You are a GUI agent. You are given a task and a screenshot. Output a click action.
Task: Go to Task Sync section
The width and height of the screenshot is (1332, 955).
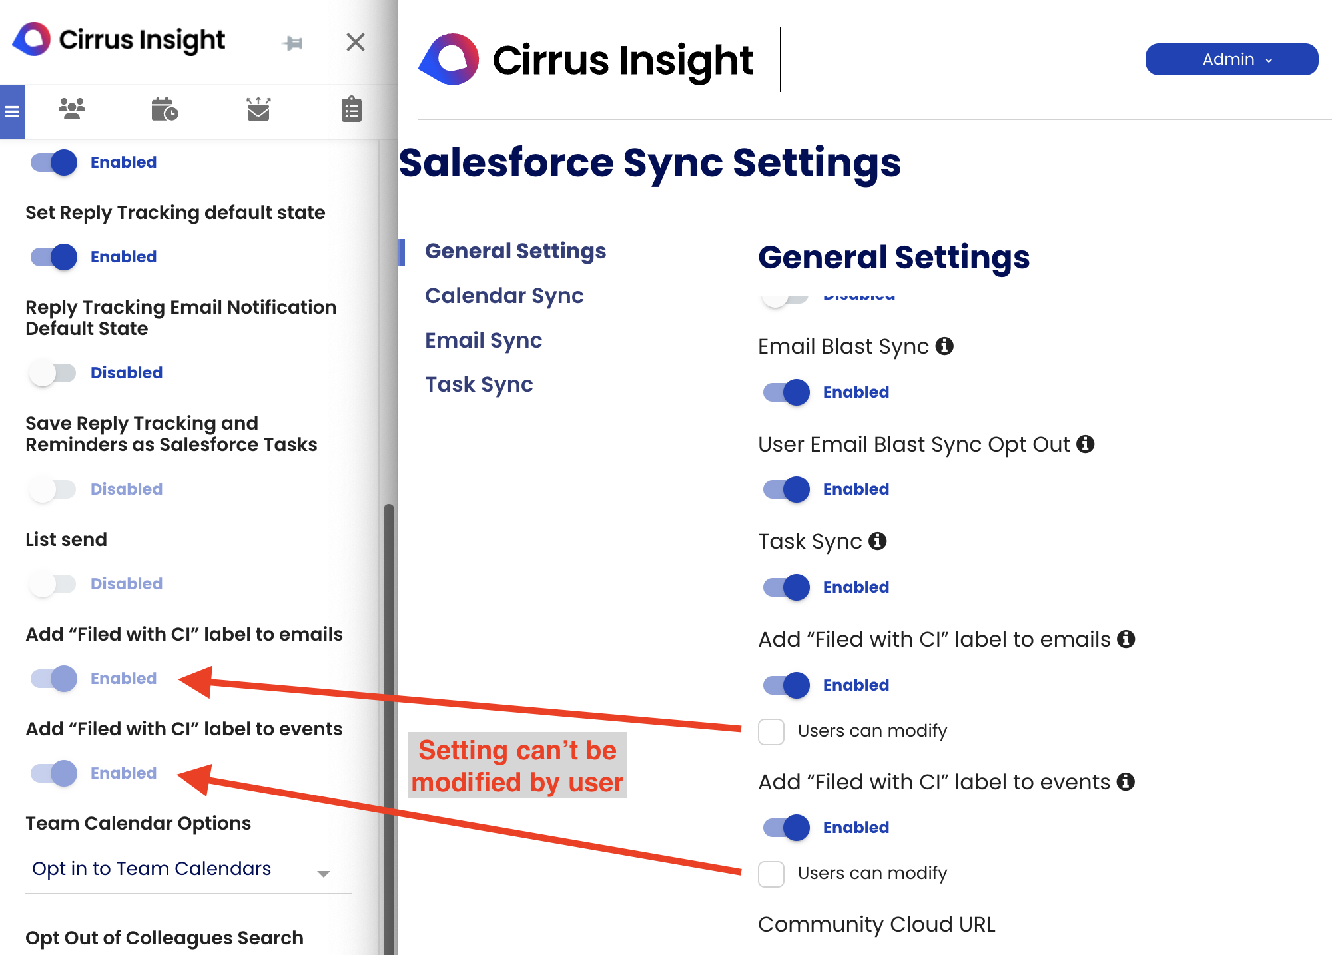click(x=479, y=384)
